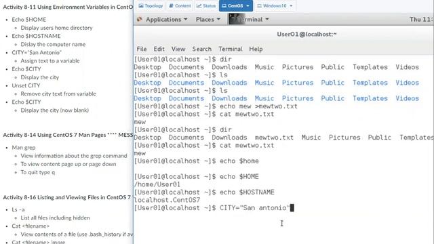The width and height of the screenshot is (434, 244).
Task: Click 'To quit type q' sub-bullet
Action: [38, 172]
